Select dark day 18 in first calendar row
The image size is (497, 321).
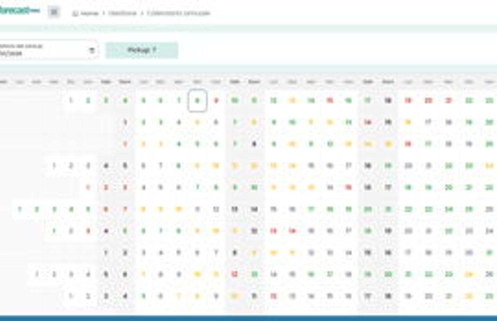point(388,100)
